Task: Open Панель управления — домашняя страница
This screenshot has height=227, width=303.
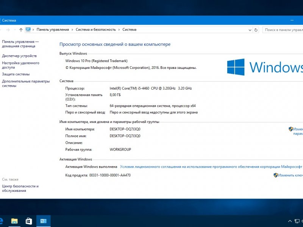Action: pos(20,44)
